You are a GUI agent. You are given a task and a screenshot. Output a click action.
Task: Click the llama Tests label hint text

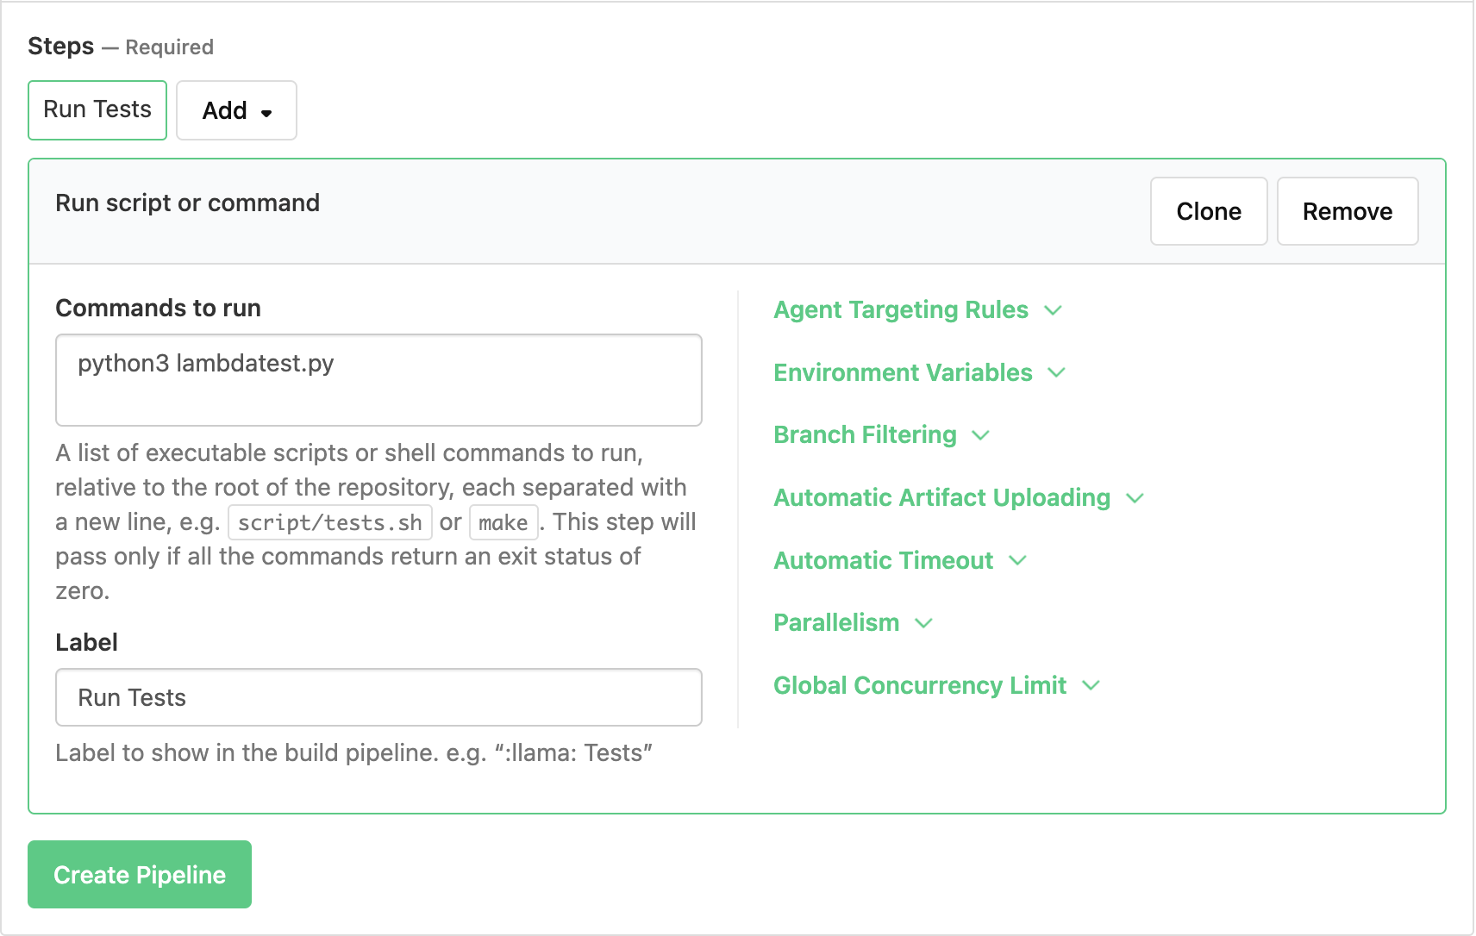353,753
